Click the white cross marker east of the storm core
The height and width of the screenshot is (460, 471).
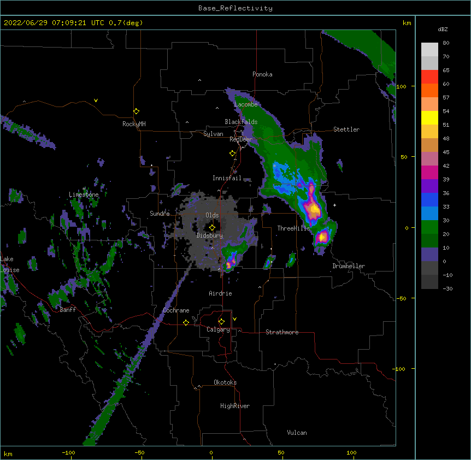click(334, 205)
